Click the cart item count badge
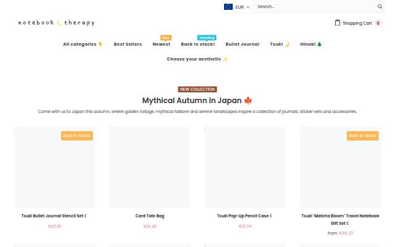 (378, 23)
